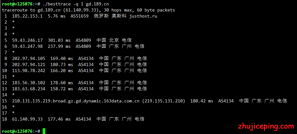Screen dimensions: 297x134
Task: Click the 158.72 ms latency on hop 13
Action: (61, 89)
